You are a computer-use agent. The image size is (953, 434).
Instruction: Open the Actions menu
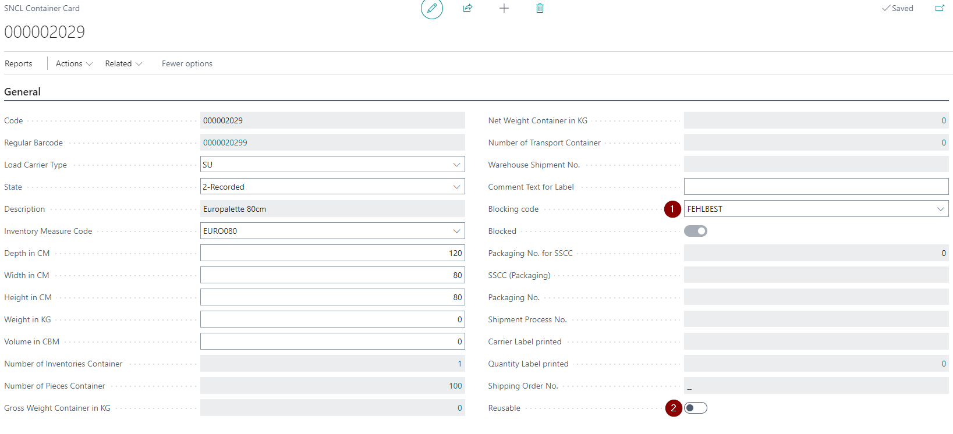tap(74, 63)
